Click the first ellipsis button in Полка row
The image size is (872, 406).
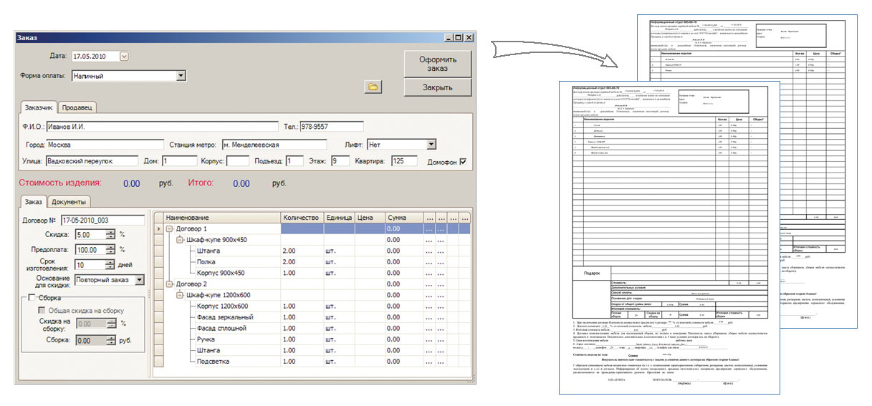(x=429, y=262)
